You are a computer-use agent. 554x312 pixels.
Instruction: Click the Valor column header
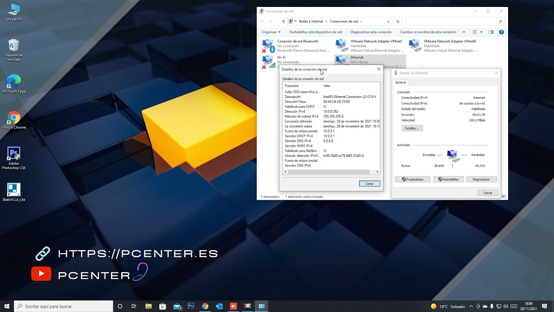pyautogui.click(x=327, y=86)
